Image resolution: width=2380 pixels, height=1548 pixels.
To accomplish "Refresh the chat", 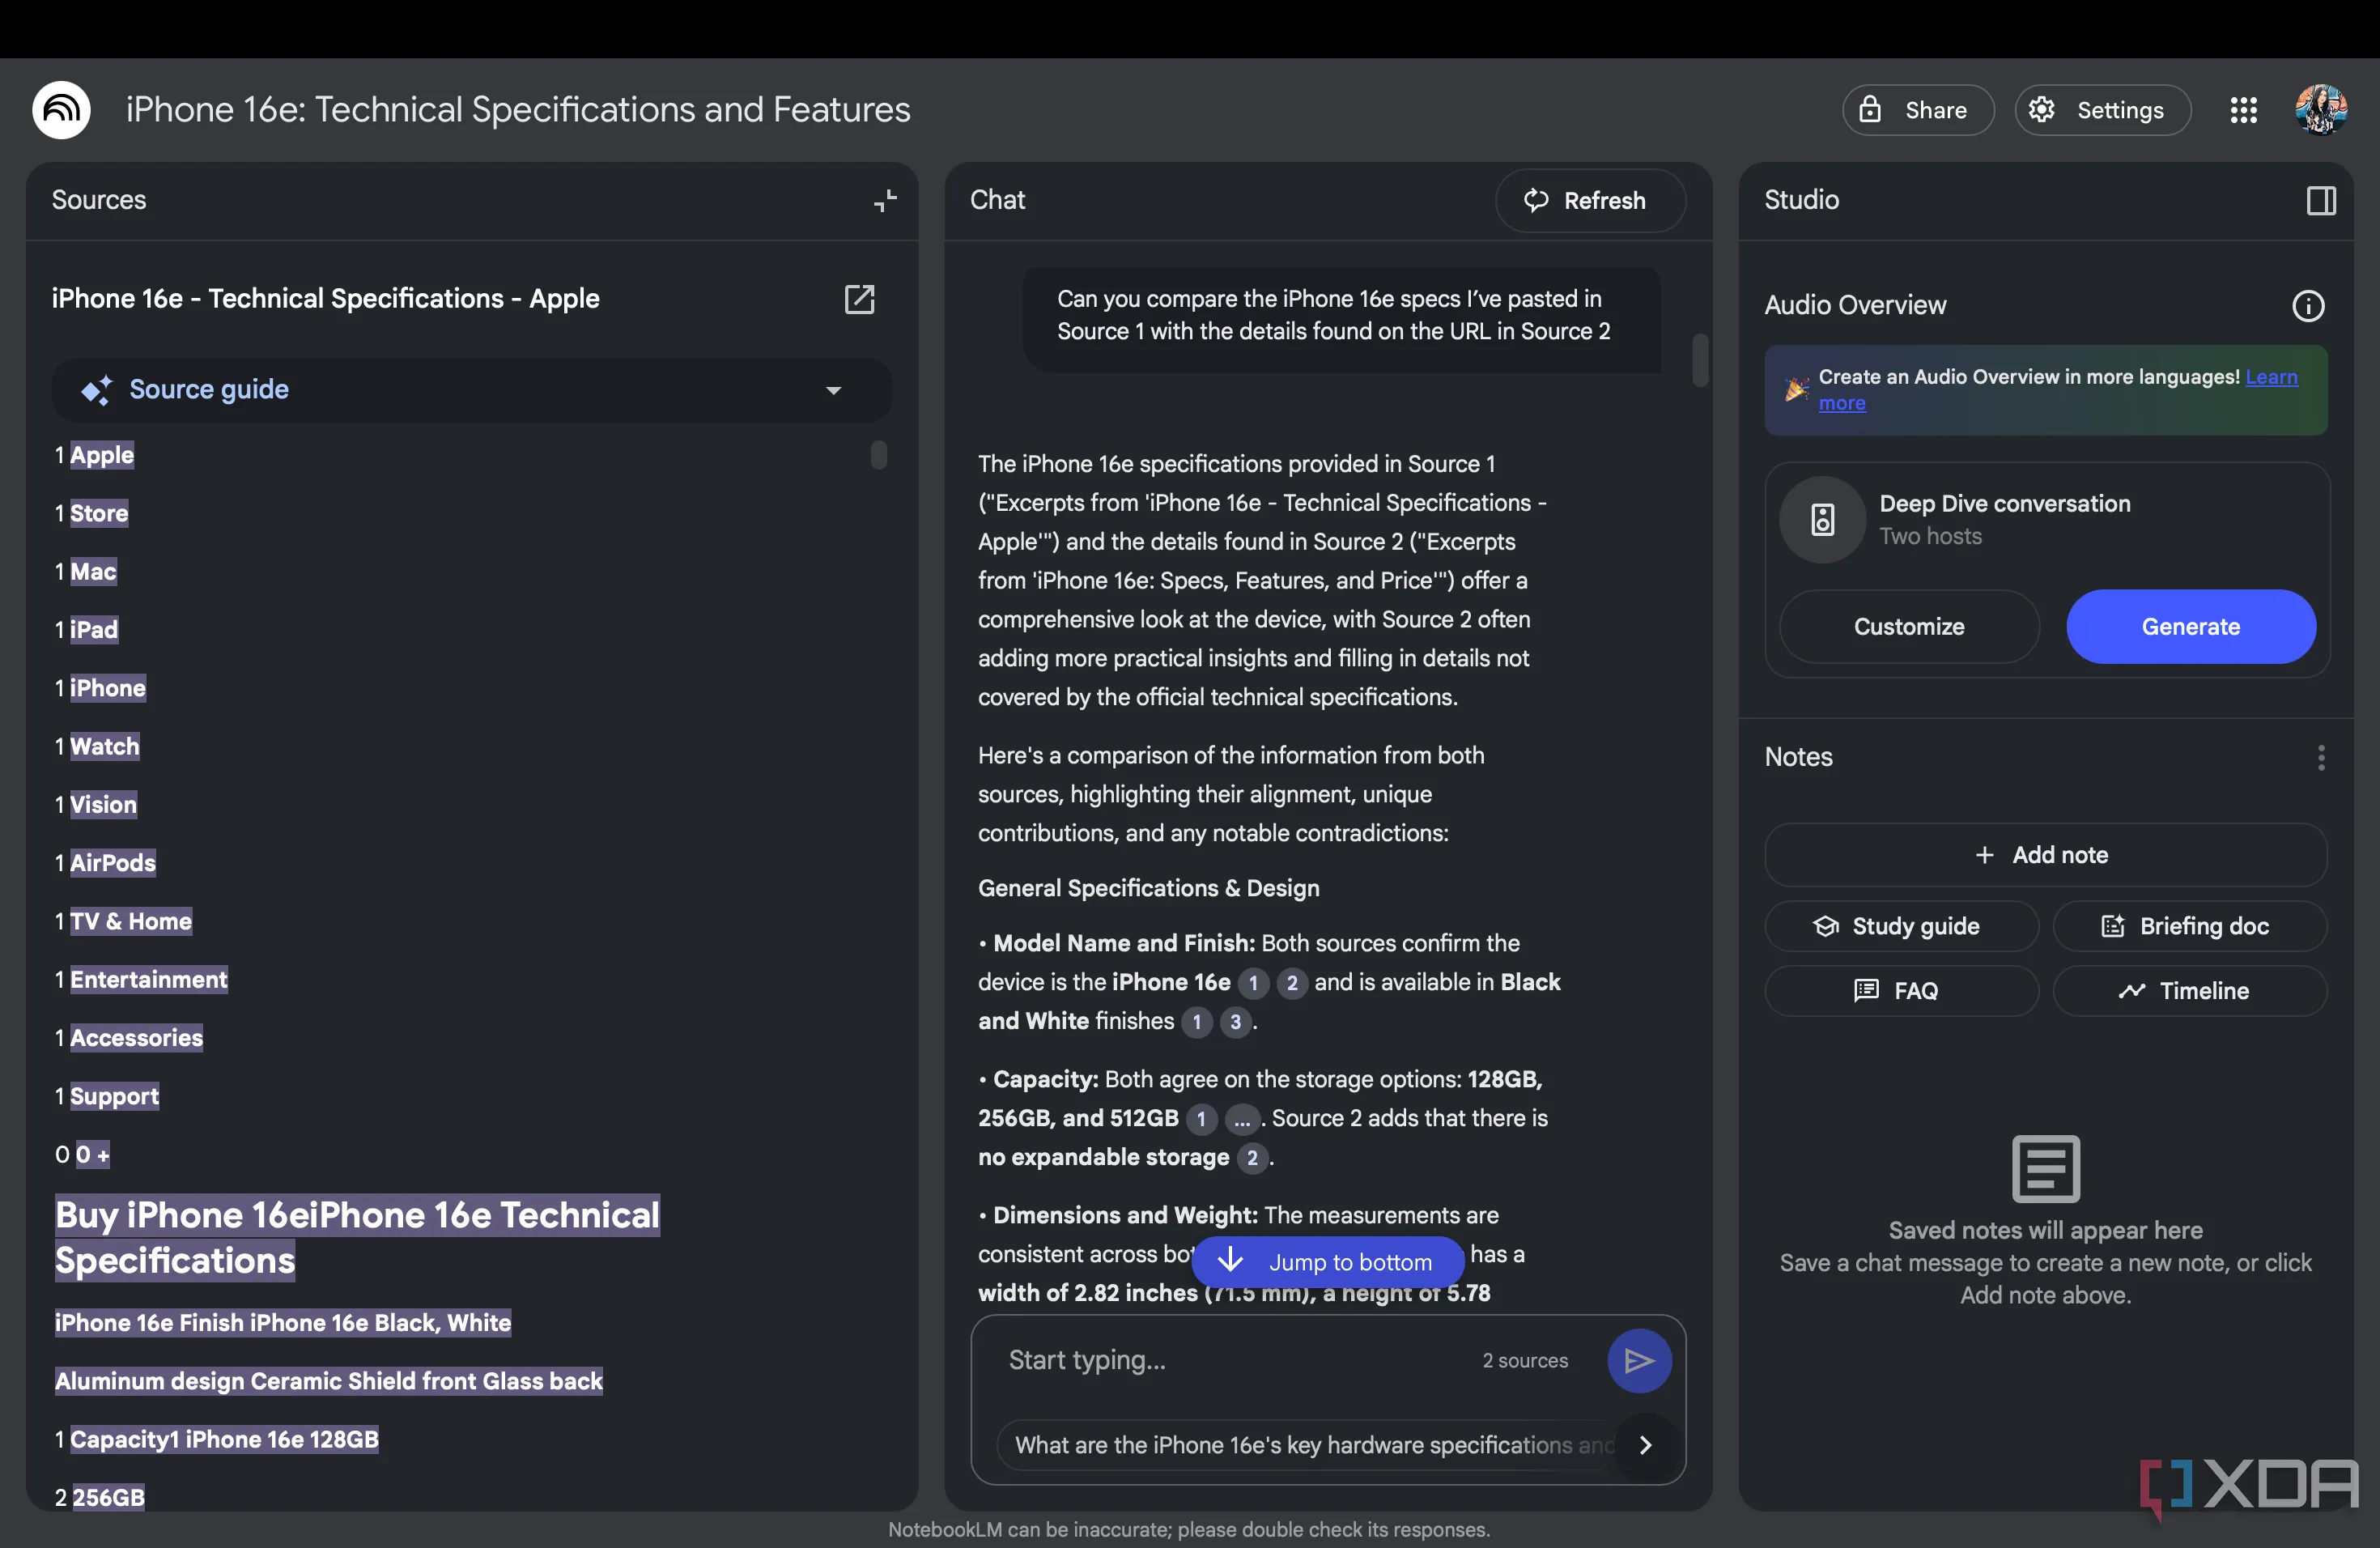I will point(1590,200).
